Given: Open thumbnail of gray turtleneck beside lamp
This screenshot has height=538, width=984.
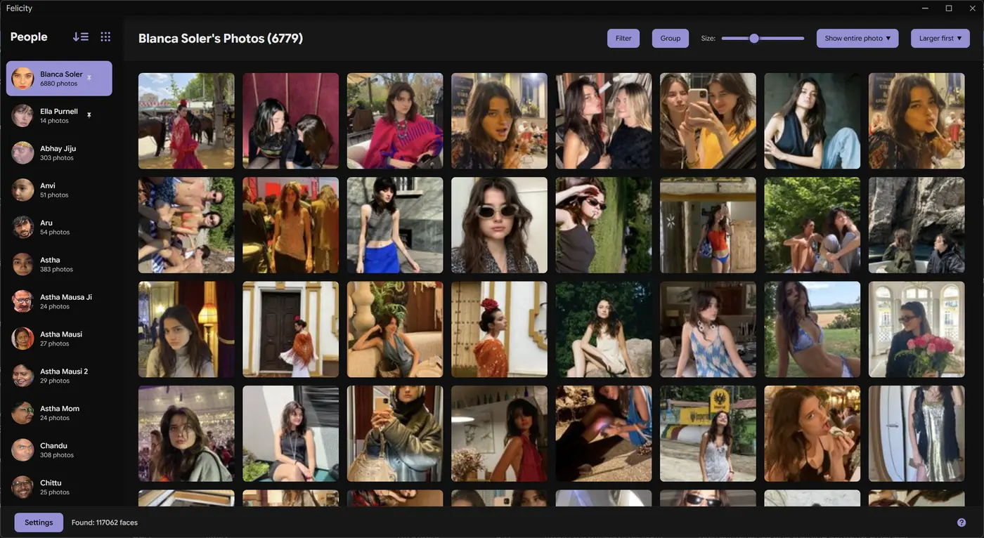Looking at the screenshot, I should point(186,329).
